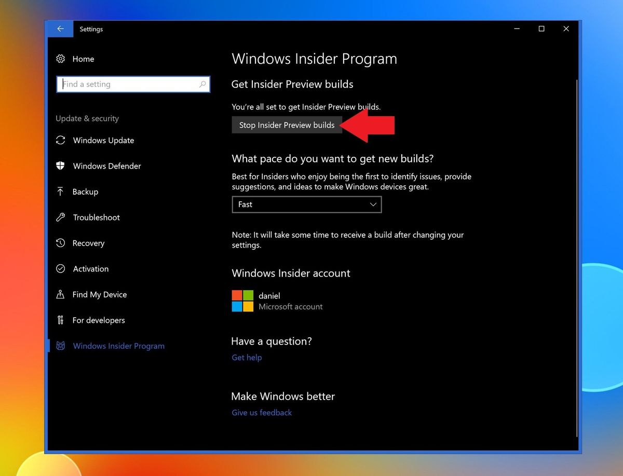Select the Windows Insider Program ninja cat icon
623x476 pixels.
click(x=61, y=346)
